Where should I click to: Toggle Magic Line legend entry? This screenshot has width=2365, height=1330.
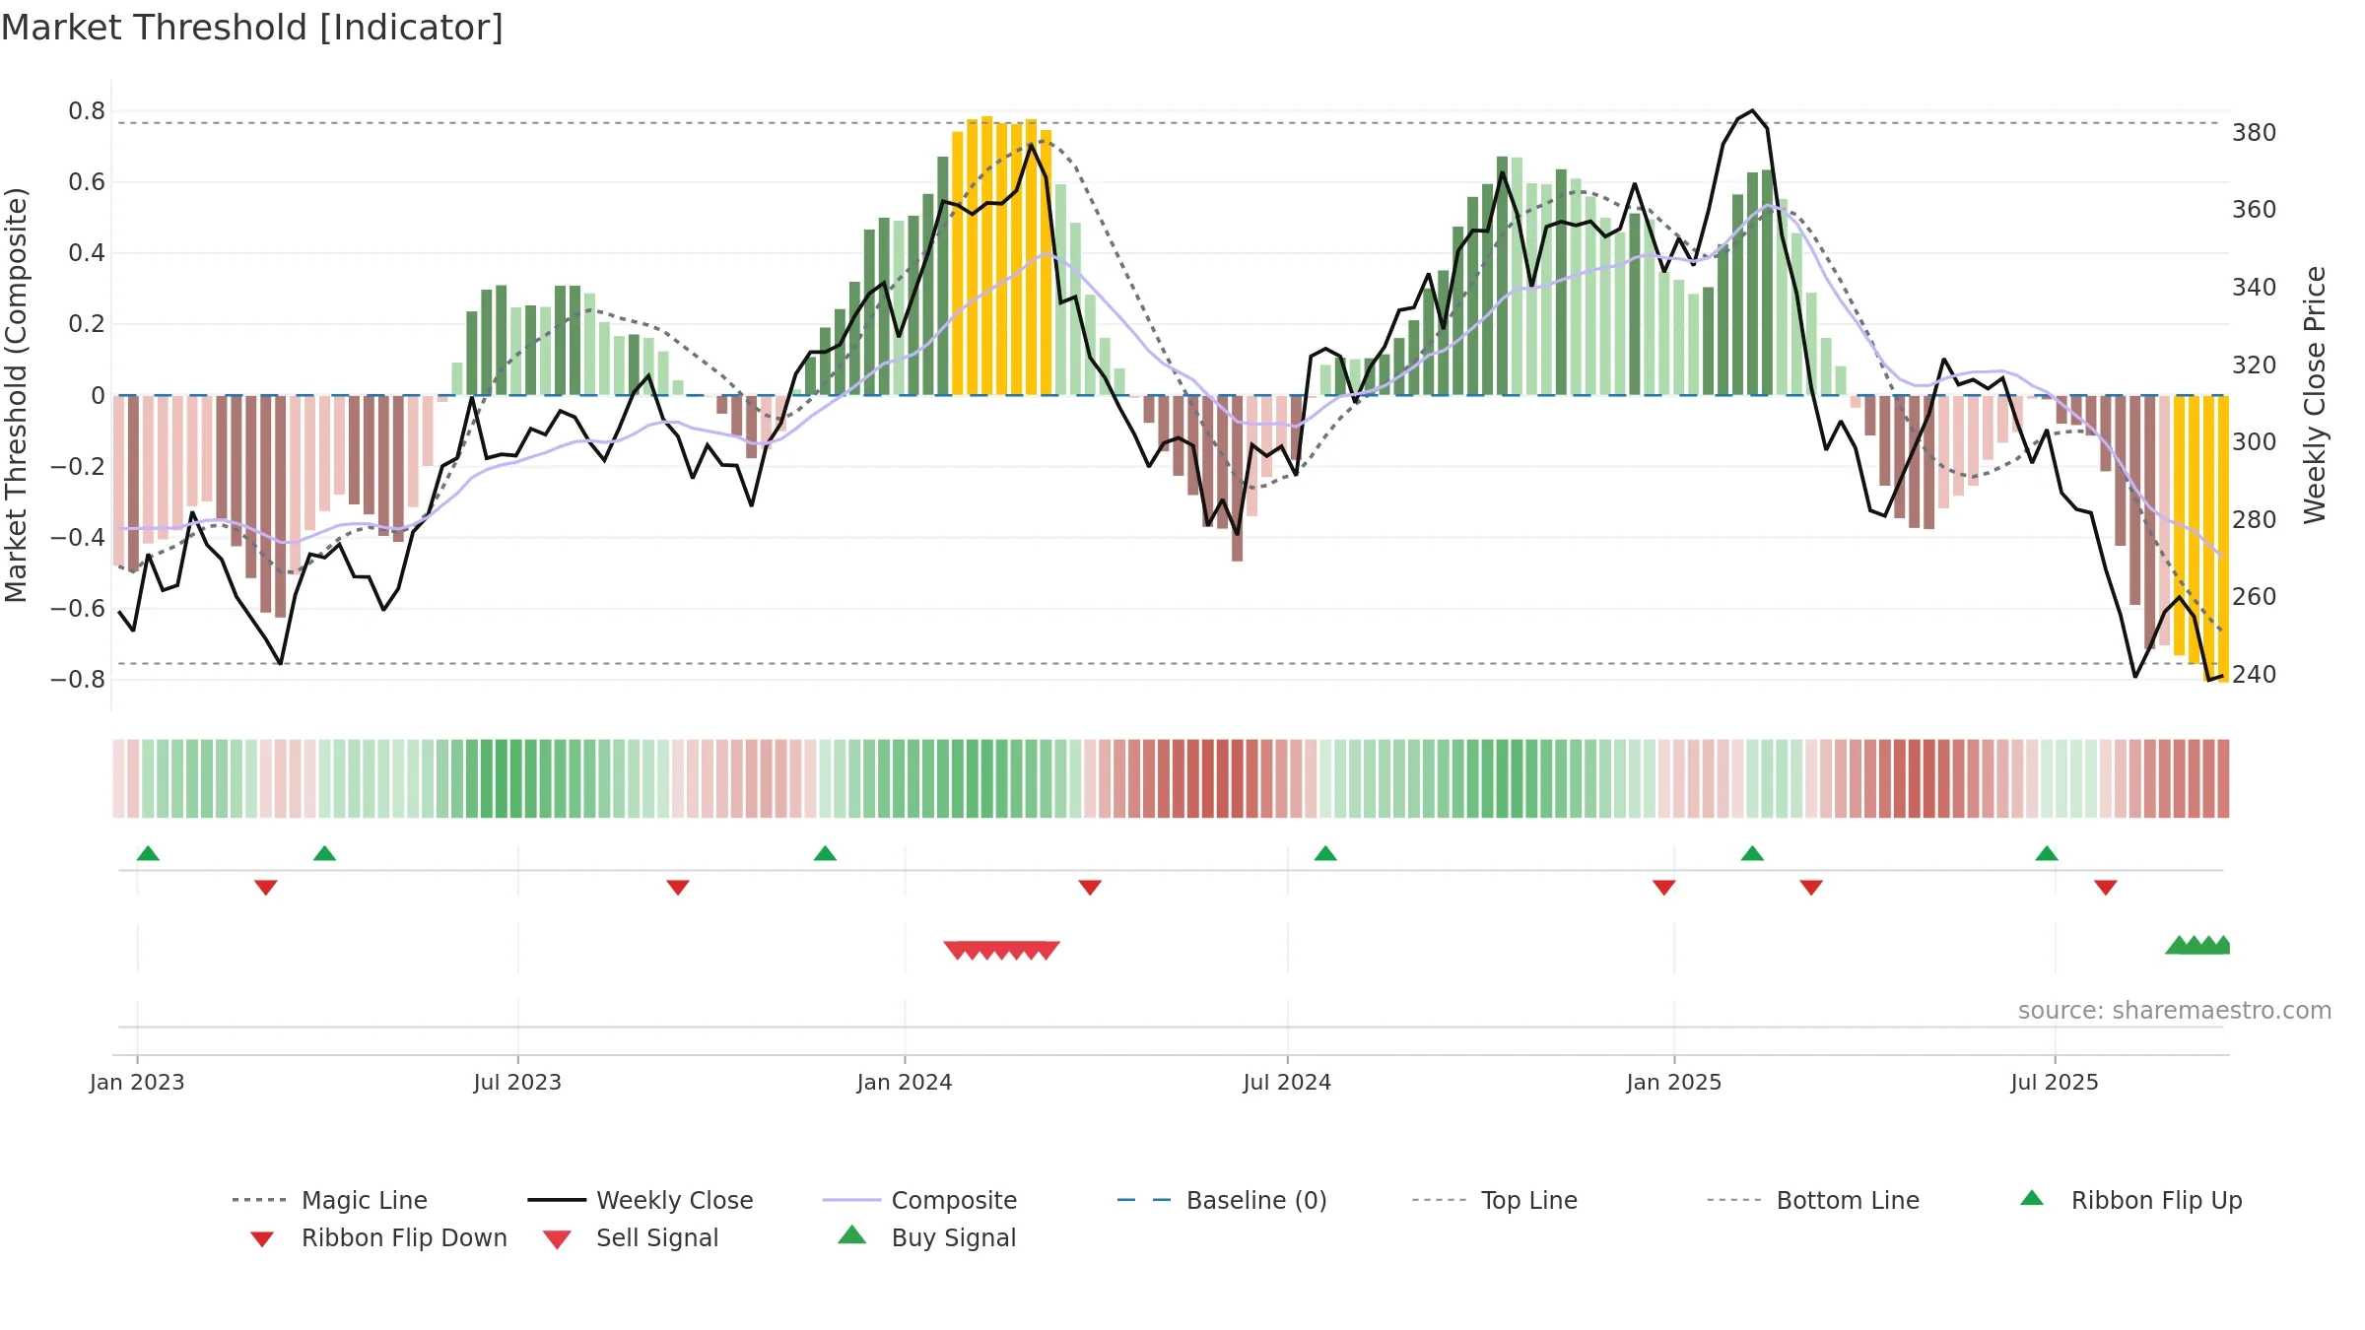(329, 1200)
